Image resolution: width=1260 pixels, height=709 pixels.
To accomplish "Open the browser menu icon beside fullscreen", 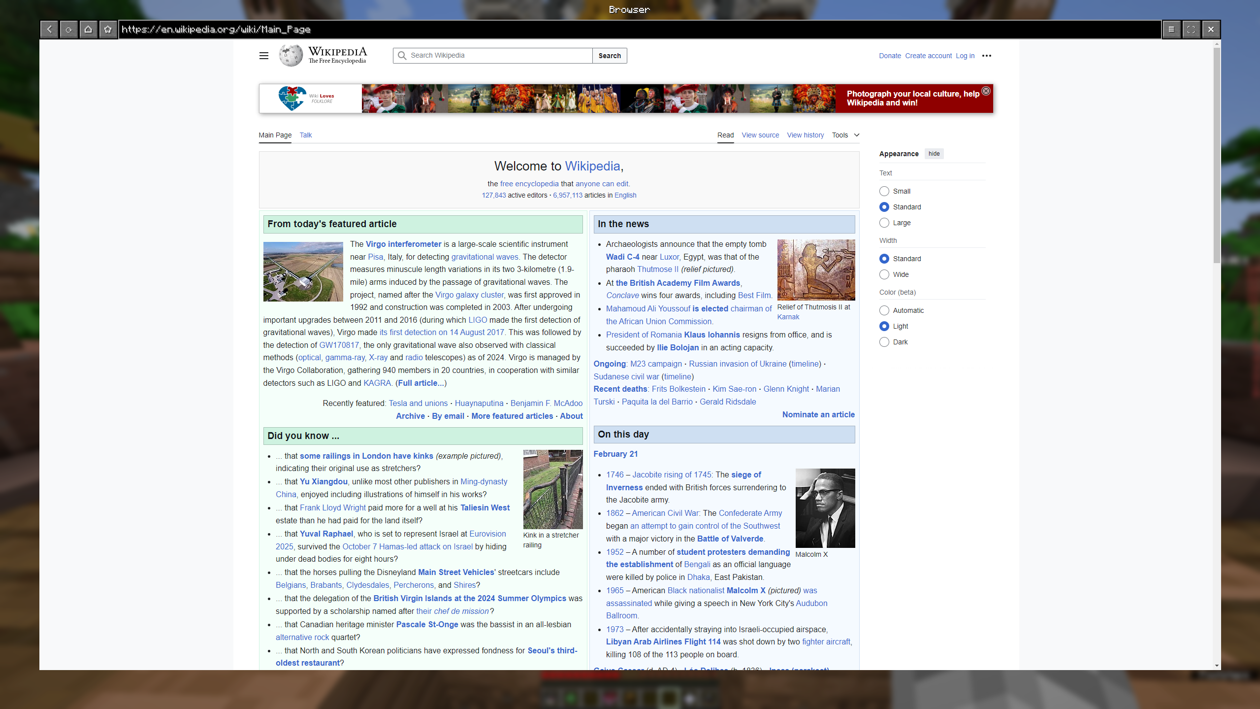I will point(1172,30).
